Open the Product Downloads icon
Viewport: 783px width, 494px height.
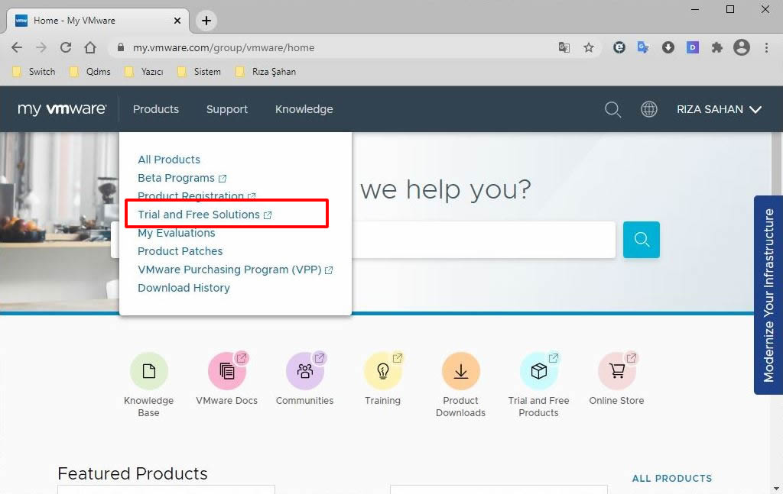(460, 371)
